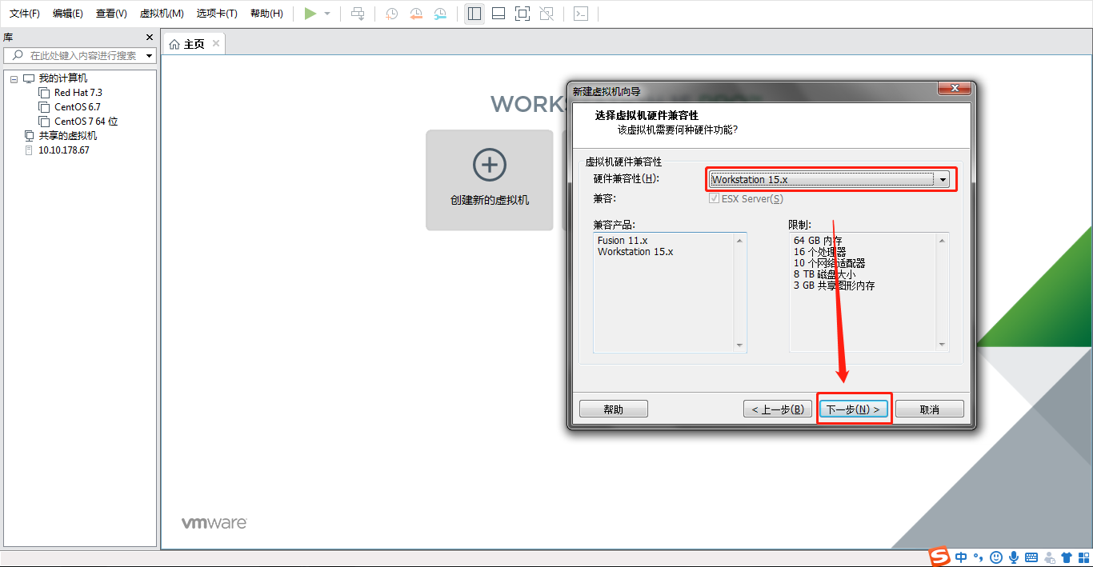1093x567 pixels.
Task: Click the 16 个处理器 limit entry
Action: (819, 252)
